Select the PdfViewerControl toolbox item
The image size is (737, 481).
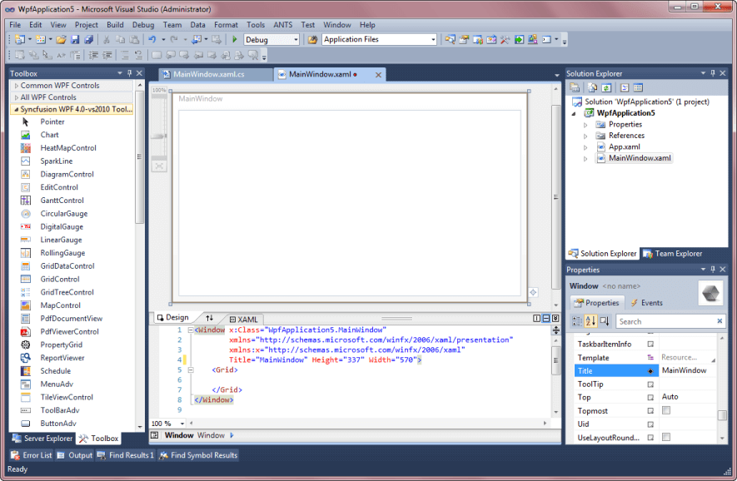(x=70, y=332)
